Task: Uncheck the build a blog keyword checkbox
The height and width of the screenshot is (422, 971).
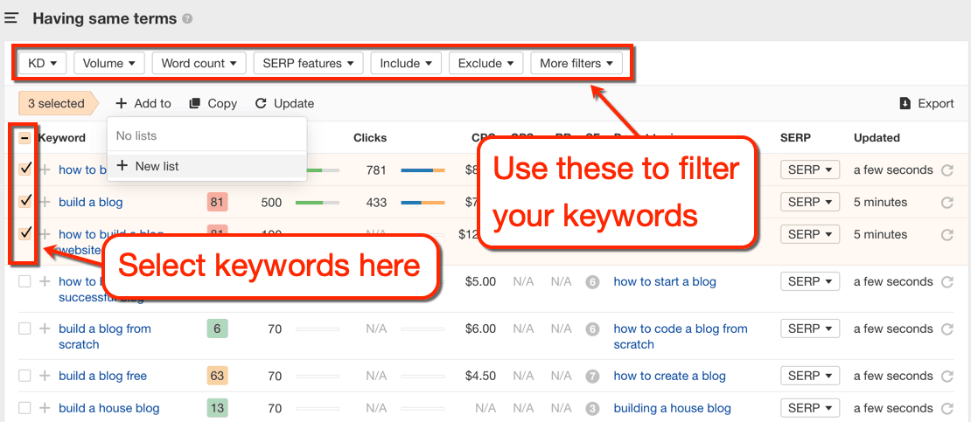Action: tap(24, 202)
